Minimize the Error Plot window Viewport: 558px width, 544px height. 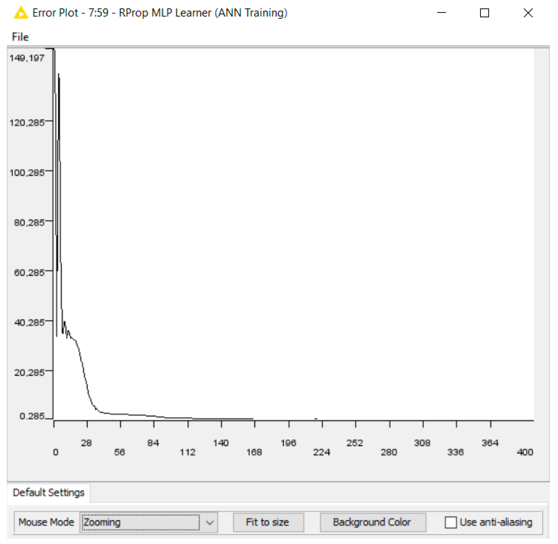pos(441,13)
